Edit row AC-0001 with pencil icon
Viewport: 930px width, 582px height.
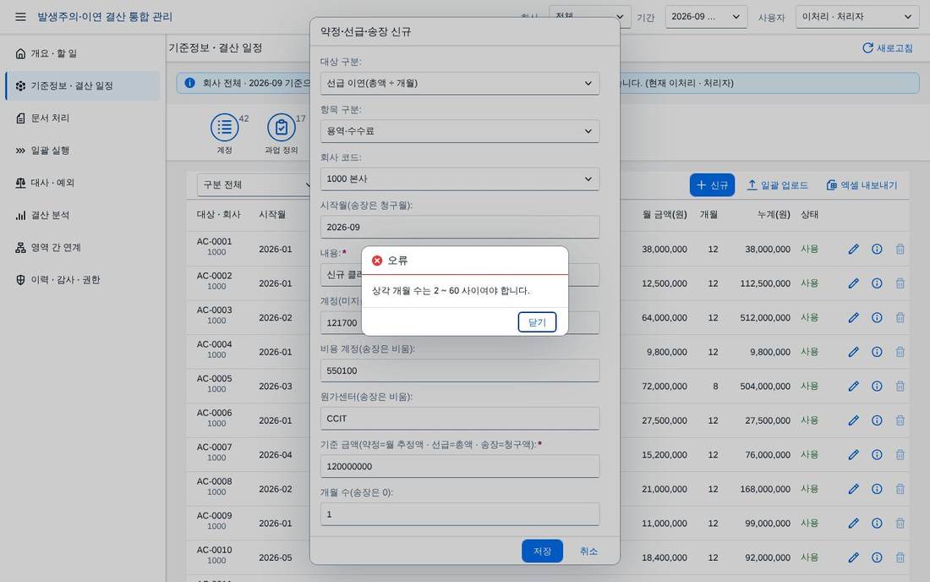point(854,250)
